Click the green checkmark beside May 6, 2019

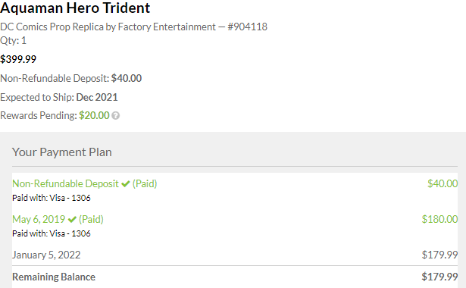(x=72, y=220)
